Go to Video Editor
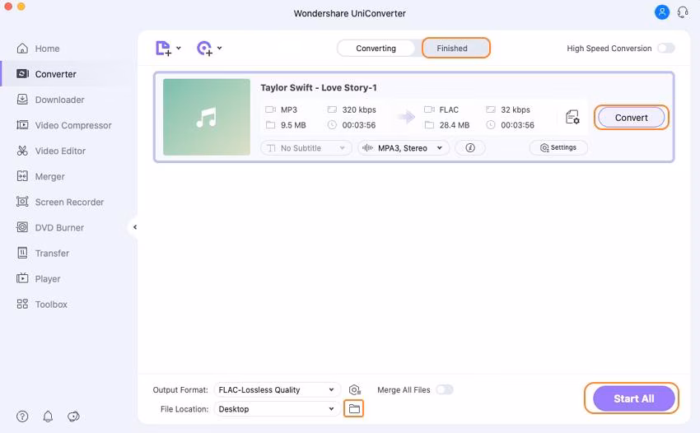Image resolution: width=700 pixels, height=433 pixels. 51,151
